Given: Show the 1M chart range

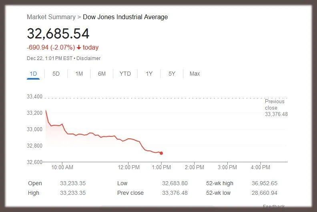Looking at the screenshot, I should point(79,74).
